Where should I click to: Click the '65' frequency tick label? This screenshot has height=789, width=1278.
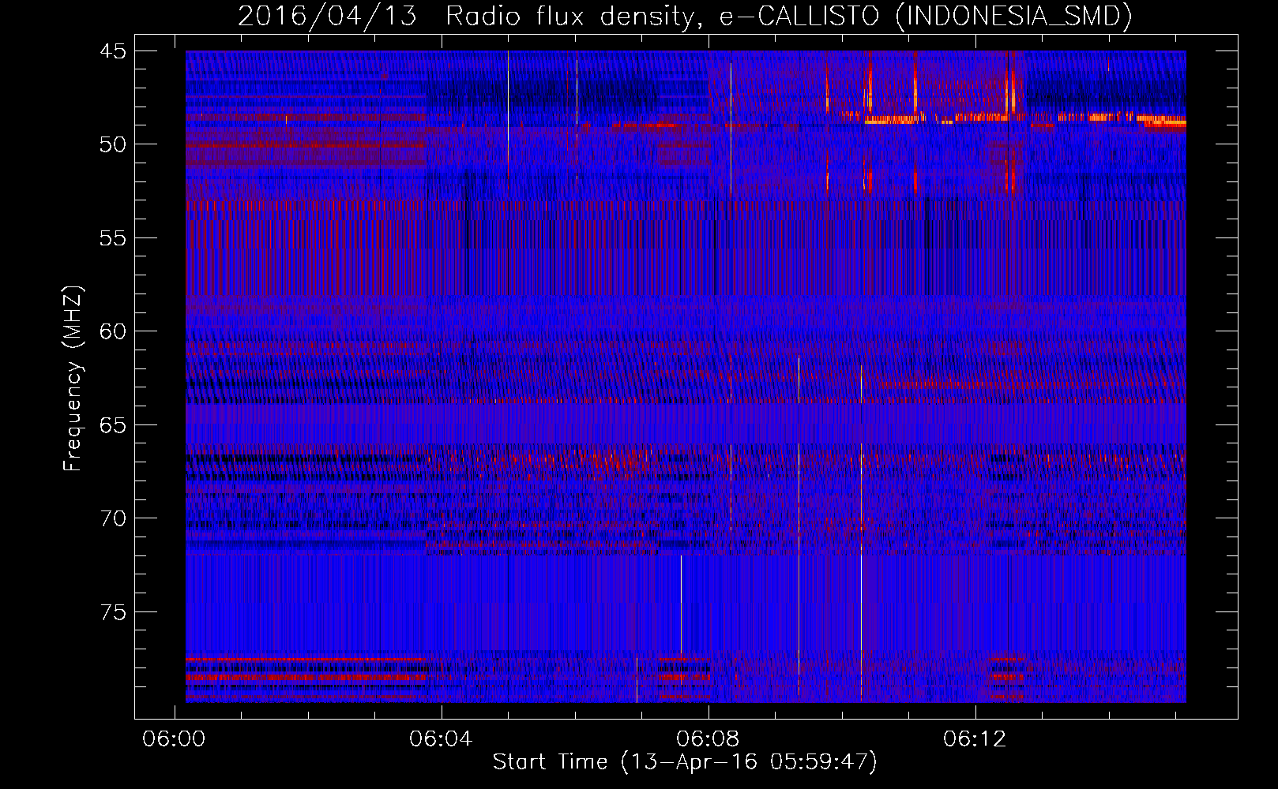[x=113, y=425]
